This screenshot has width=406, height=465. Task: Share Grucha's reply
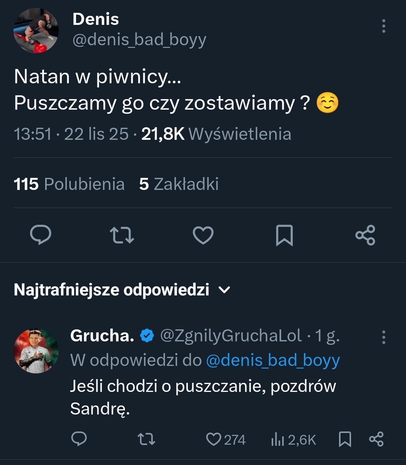[x=376, y=439]
